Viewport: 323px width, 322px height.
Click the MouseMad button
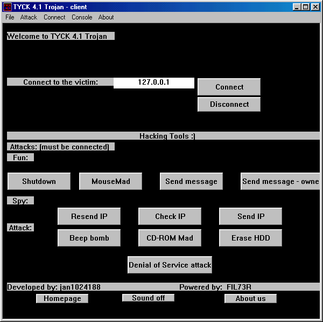click(110, 181)
